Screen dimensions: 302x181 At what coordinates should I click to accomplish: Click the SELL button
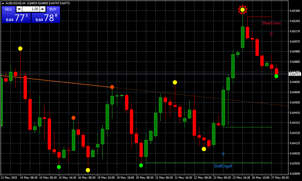pyautogui.click(x=8, y=9)
